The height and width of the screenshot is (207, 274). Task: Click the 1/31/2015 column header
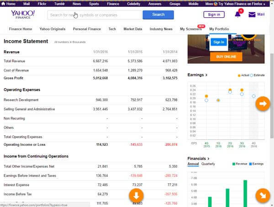(x=135, y=52)
